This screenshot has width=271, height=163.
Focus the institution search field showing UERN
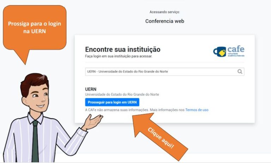coord(164,72)
